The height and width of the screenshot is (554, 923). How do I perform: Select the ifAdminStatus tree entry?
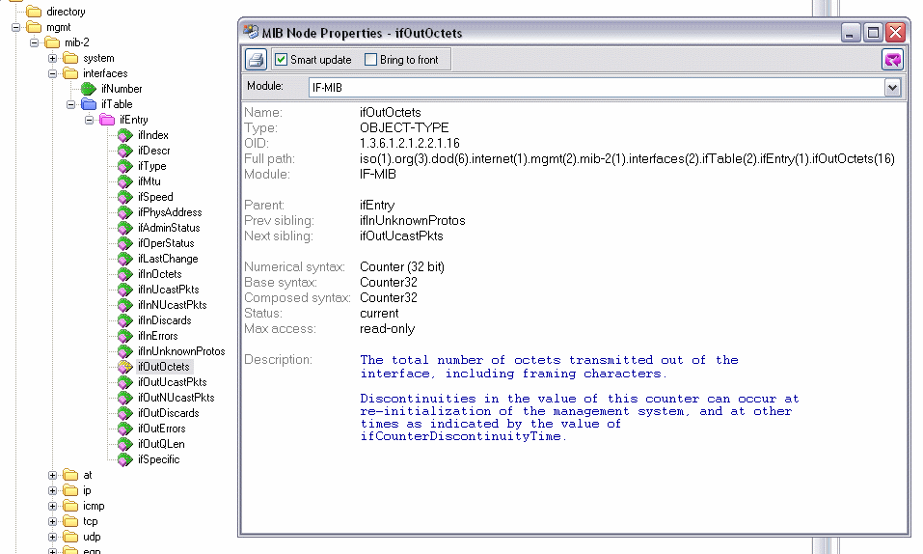[x=169, y=228]
